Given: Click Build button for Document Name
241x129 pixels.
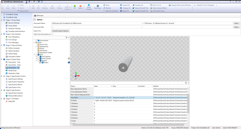Looking at the screenshot, I should (236, 23).
